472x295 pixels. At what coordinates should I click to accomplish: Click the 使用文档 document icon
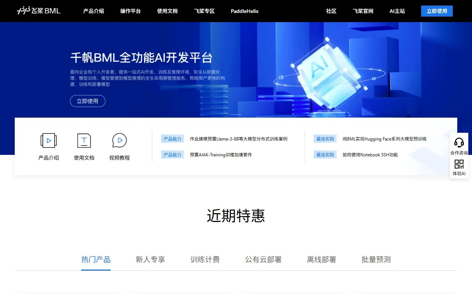click(x=84, y=140)
